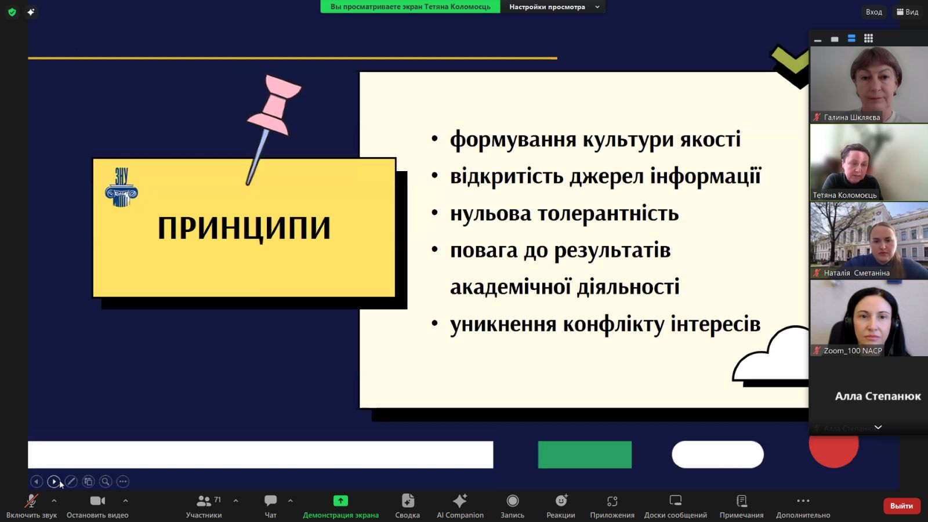Go to next slide with the arrow
This screenshot has width=928, height=522.
pyautogui.click(x=53, y=481)
